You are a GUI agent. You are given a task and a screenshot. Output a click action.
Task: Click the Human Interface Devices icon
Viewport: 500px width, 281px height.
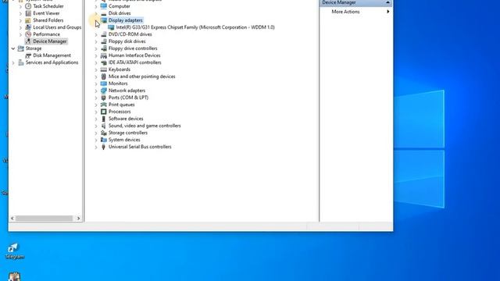[x=104, y=55]
